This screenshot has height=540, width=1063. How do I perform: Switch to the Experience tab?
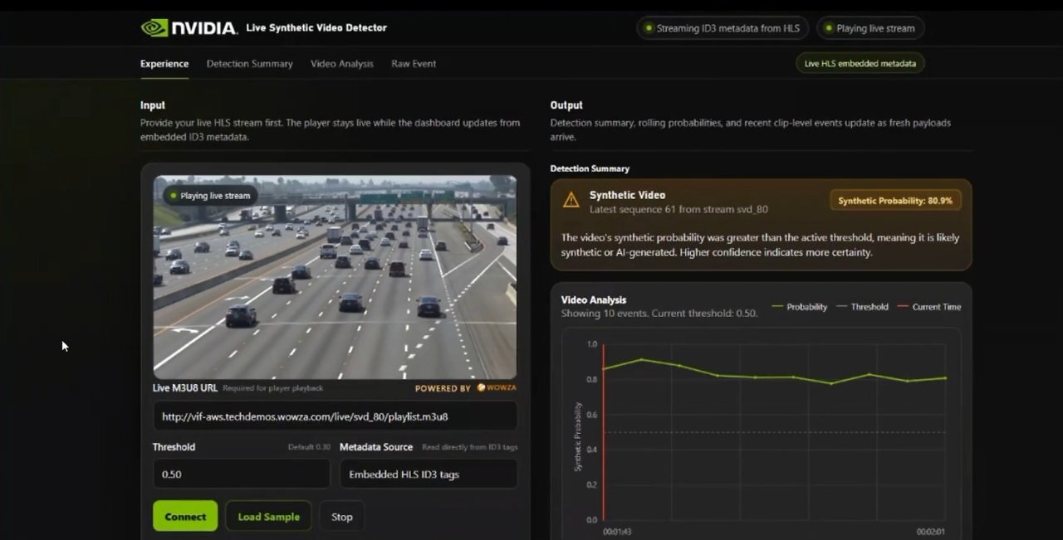[164, 64]
